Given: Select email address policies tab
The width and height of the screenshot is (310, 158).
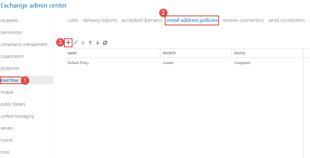Looking at the screenshot, I should coord(192,20).
